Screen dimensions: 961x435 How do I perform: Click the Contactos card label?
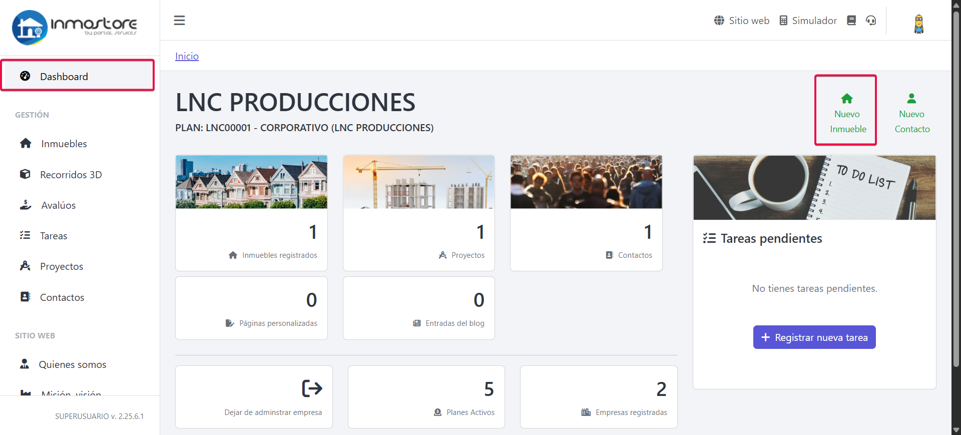click(635, 255)
